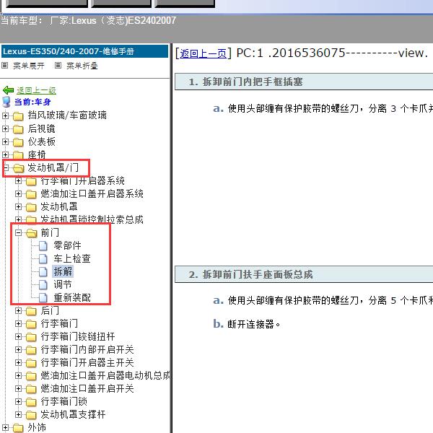The width and height of the screenshot is (433, 433).
Task: Expand the 行李箱门锁 node
Action: pyautogui.click(x=18, y=401)
